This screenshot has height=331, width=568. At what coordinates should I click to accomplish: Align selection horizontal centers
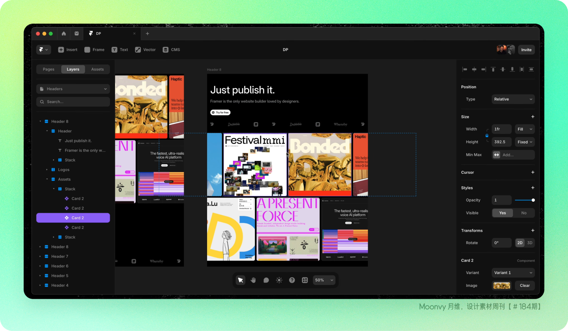474,69
